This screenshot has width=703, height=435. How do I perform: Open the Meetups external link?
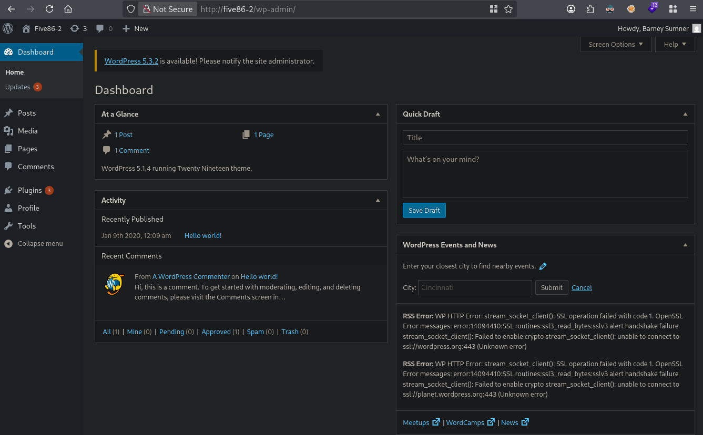421,422
